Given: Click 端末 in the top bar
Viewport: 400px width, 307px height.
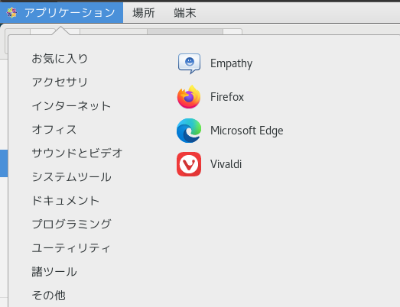Looking at the screenshot, I should tap(185, 12).
